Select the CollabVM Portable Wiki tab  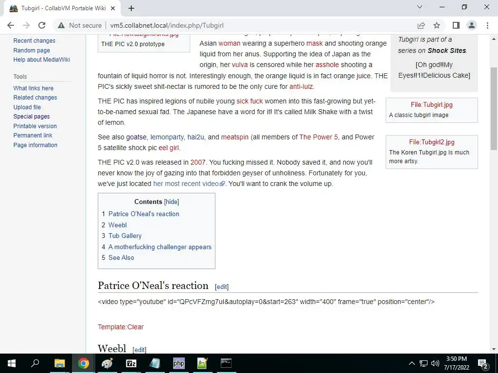click(x=63, y=8)
